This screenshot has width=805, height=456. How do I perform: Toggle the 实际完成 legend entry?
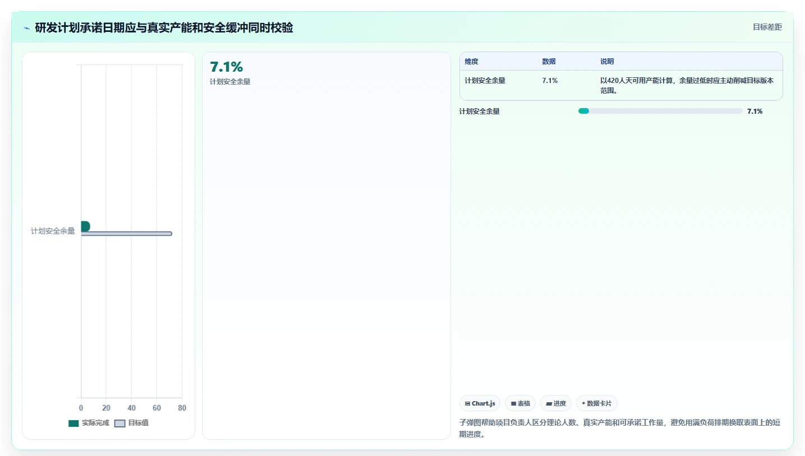[x=89, y=423]
